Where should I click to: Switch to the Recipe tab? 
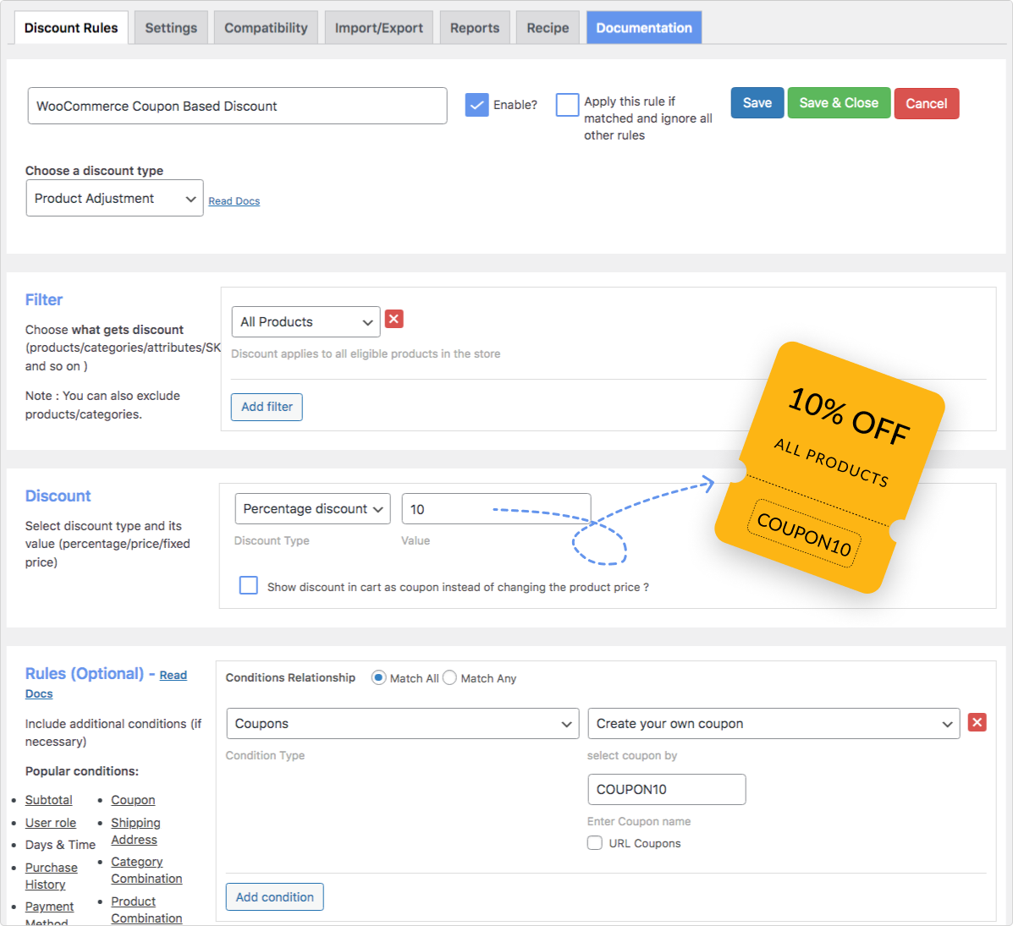[548, 28]
